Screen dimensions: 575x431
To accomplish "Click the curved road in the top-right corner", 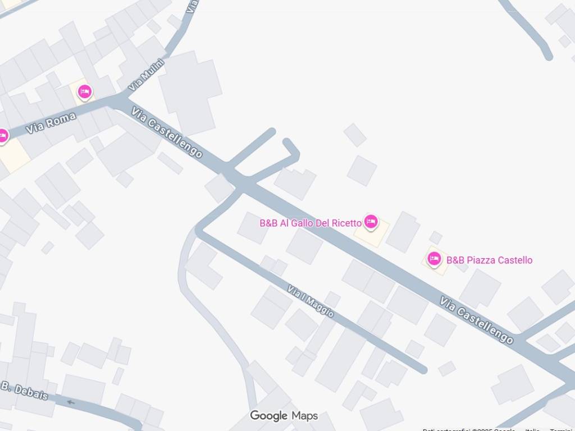I will 527,27.
